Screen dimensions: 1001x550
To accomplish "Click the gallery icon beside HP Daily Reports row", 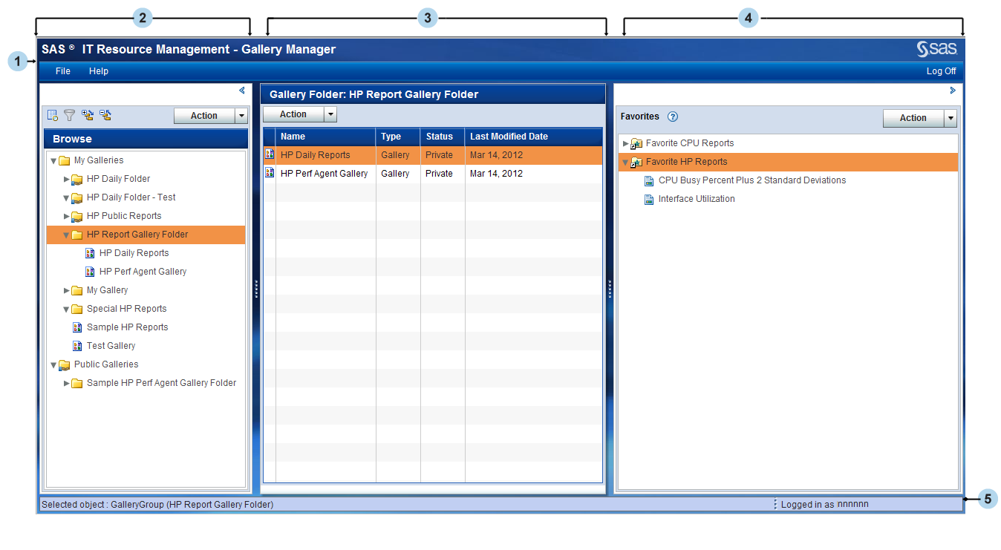I will (x=269, y=154).
